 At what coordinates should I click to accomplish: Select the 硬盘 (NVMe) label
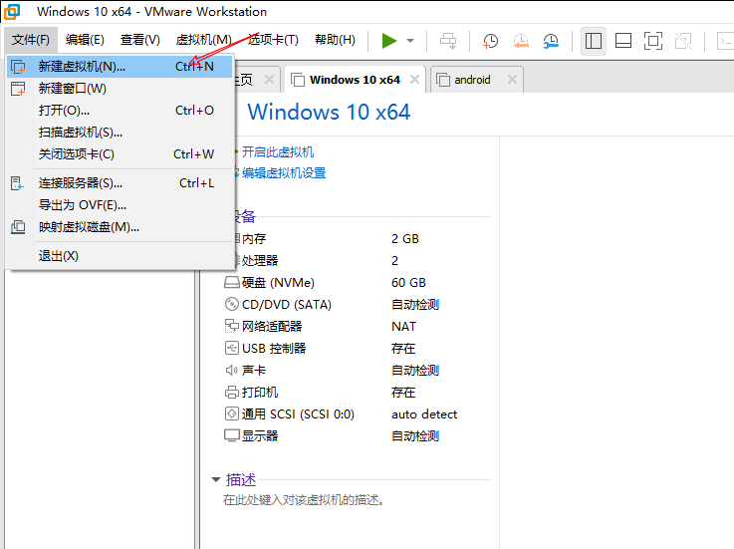278,283
